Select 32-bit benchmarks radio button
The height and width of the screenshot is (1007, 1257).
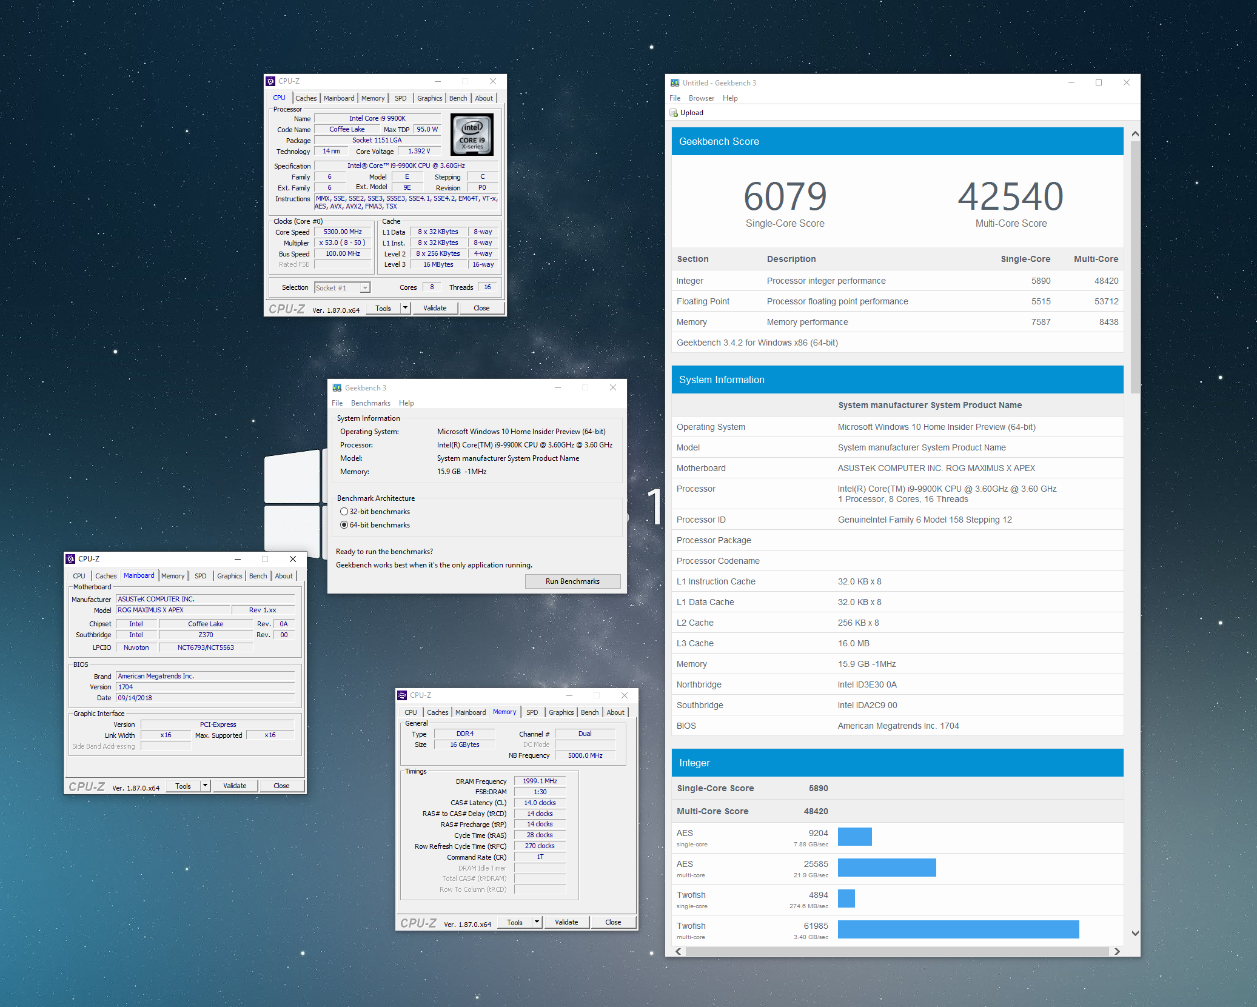tap(344, 512)
